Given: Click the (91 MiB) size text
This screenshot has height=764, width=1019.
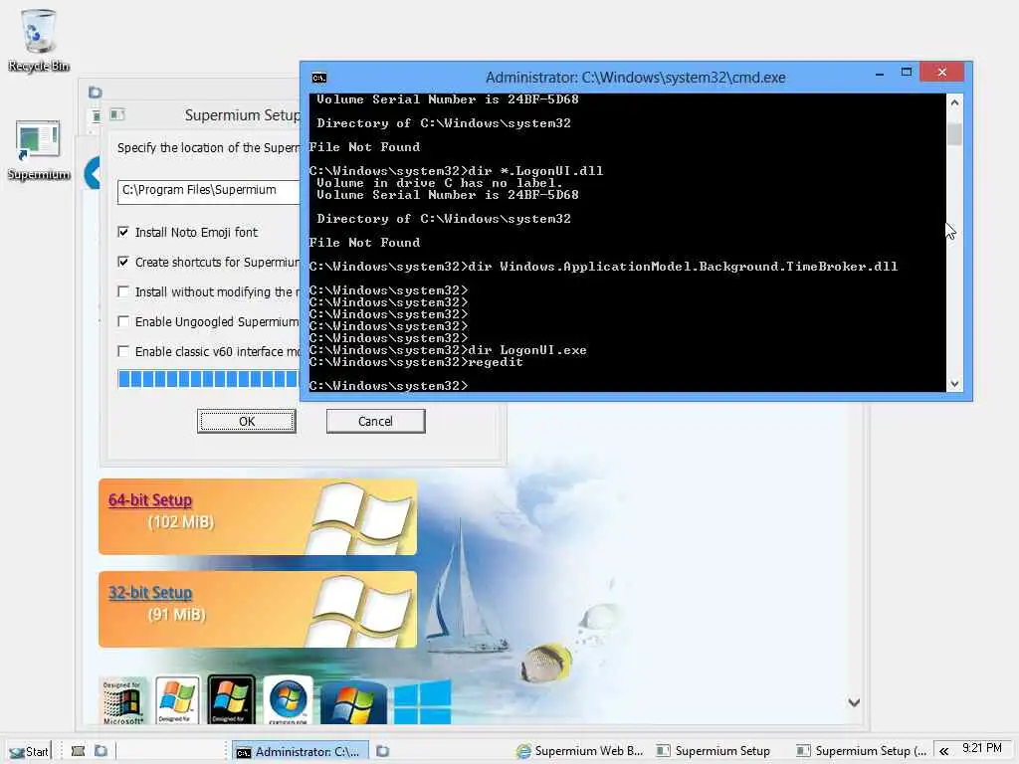Looking at the screenshot, I should 177,615.
